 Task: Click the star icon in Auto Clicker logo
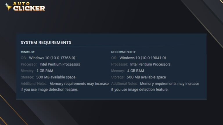pyautogui.click(x=8, y=7)
